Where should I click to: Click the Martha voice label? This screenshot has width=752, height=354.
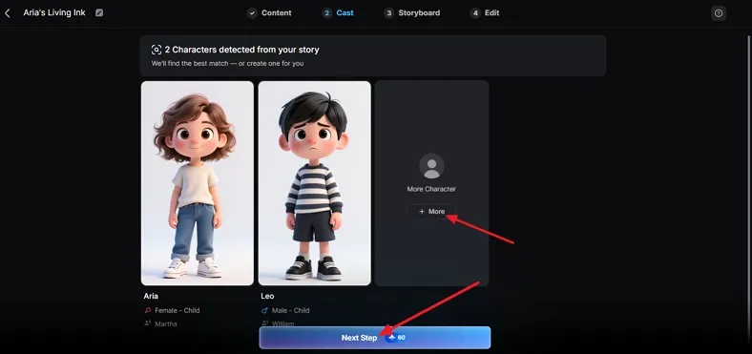click(x=166, y=323)
